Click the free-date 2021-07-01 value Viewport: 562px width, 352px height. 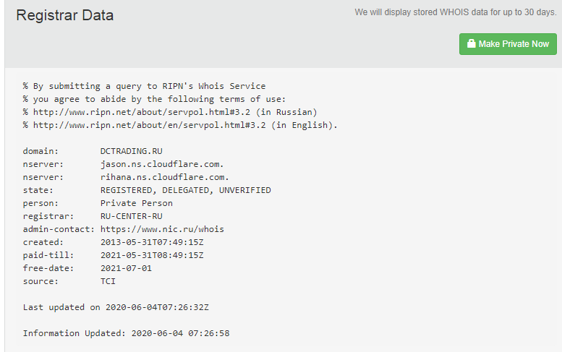tap(127, 268)
